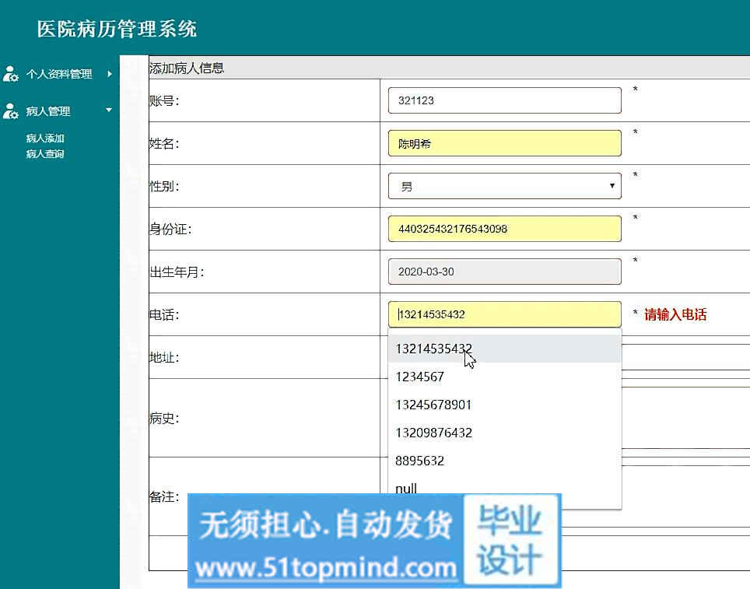Image resolution: width=750 pixels, height=589 pixels.
Task: Collapse the 病人管理 menu arrow
Action: 109,110
